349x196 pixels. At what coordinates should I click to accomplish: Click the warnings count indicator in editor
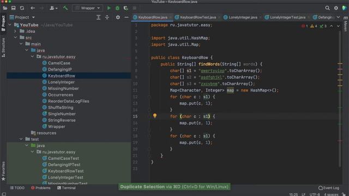[314, 26]
